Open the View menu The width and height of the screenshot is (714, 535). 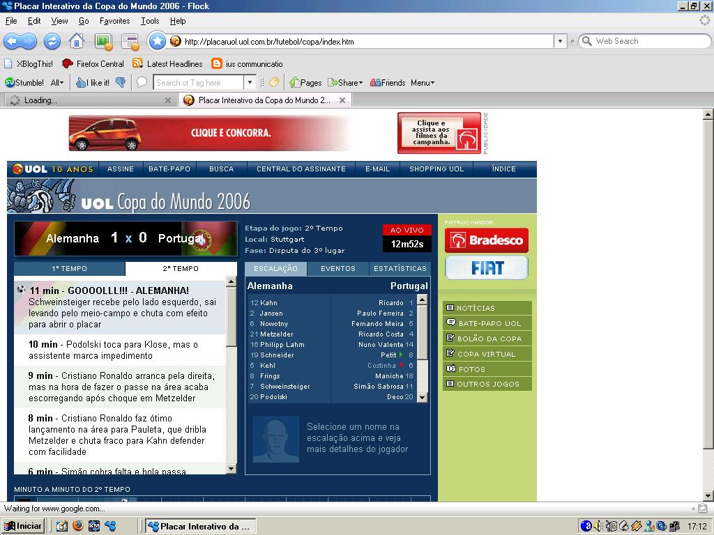[x=60, y=21]
